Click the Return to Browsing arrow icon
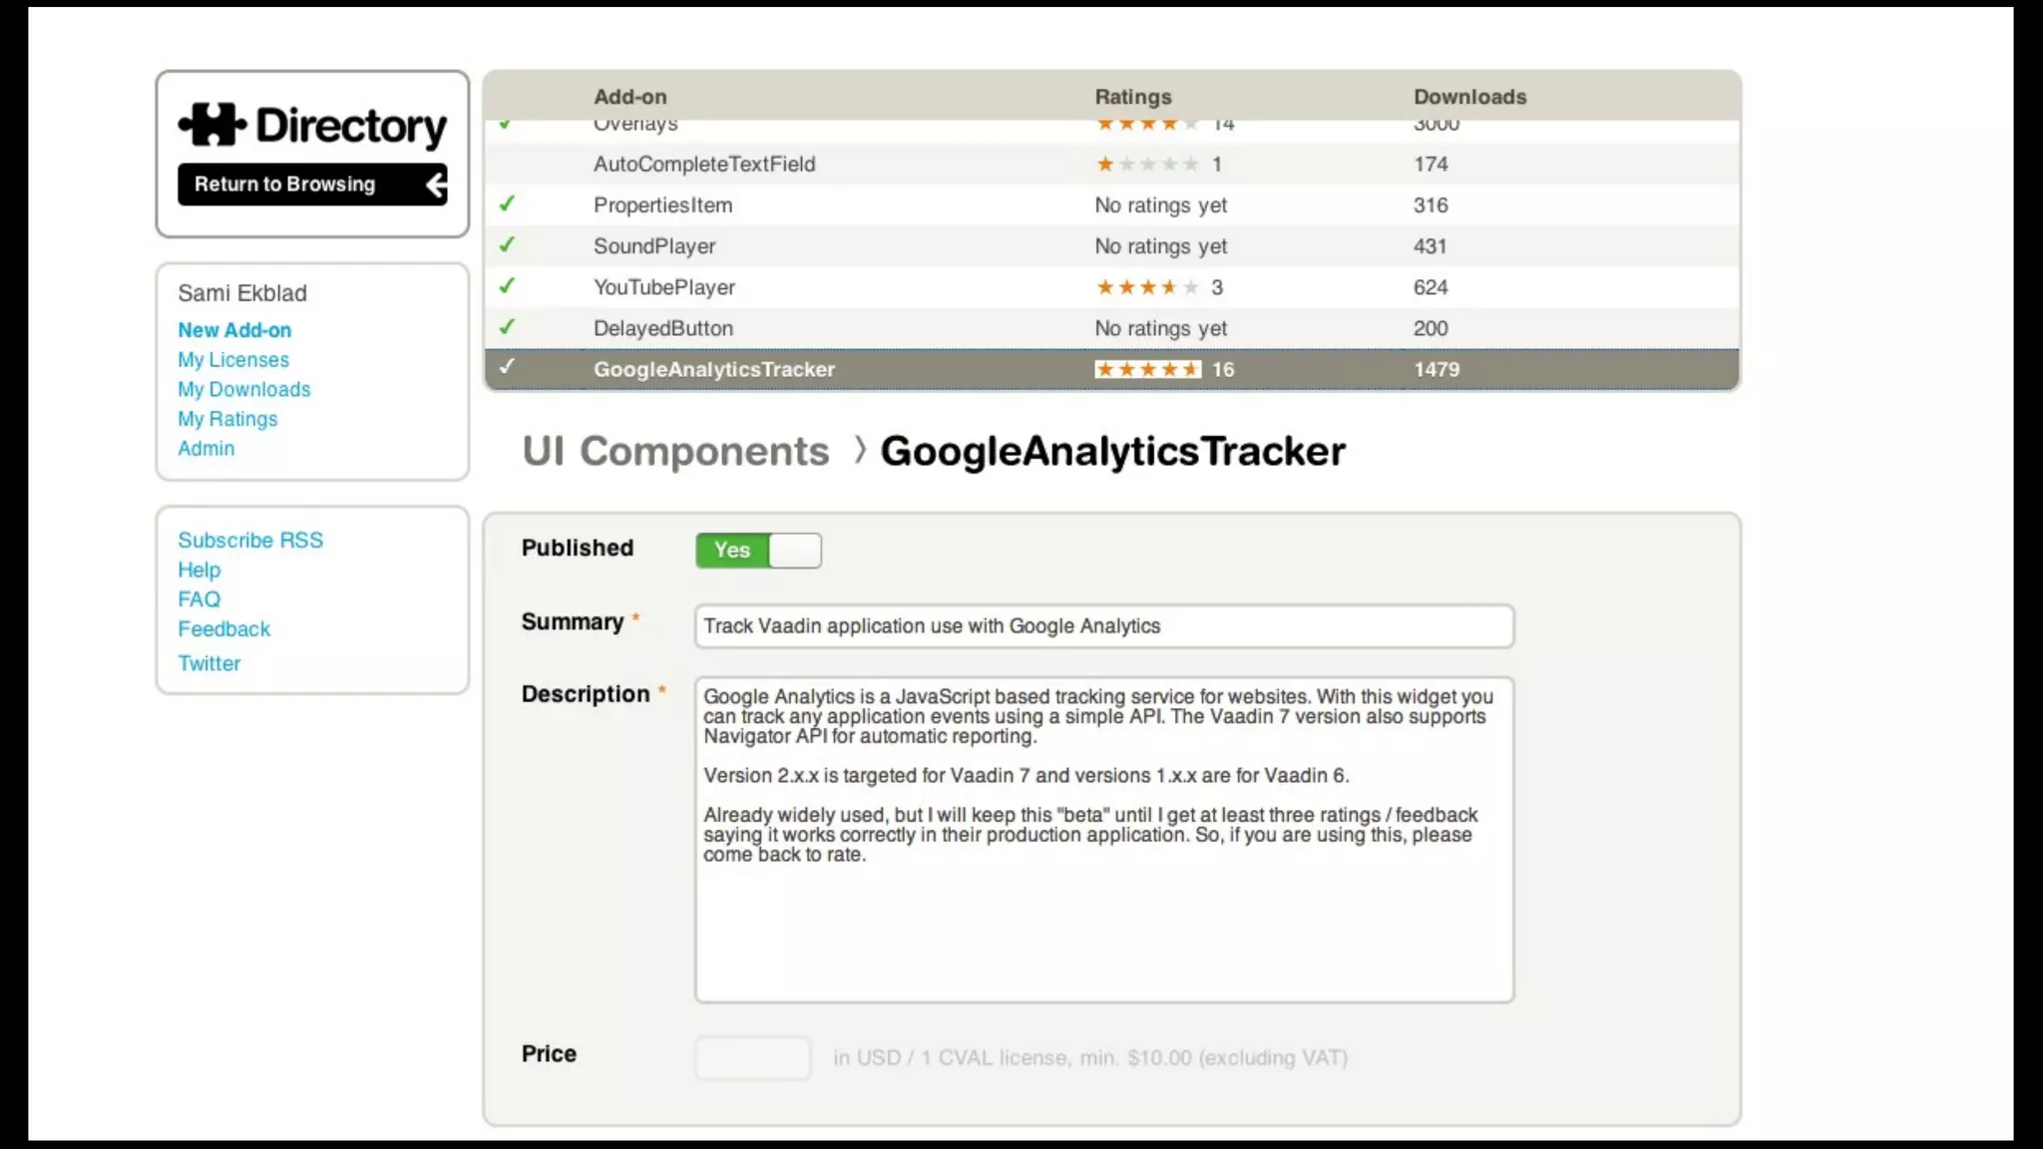2043x1149 pixels. click(x=436, y=185)
